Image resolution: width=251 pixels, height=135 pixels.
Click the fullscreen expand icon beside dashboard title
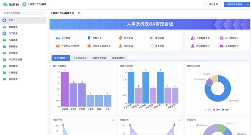pyautogui.click(x=79, y=13)
